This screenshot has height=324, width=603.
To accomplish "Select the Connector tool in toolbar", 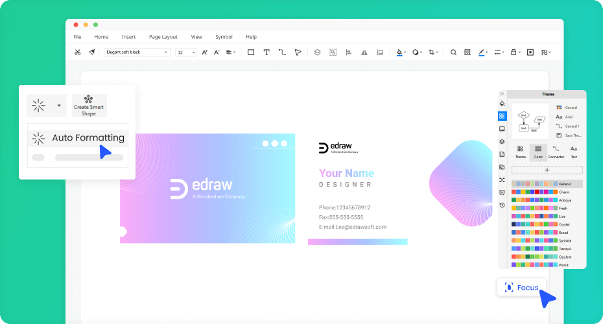I will [x=282, y=52].
